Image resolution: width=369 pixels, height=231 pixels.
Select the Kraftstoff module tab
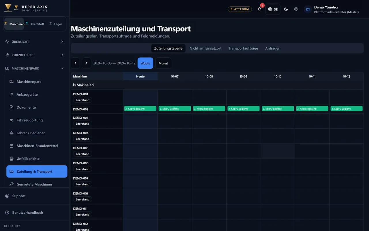pyautogui.click(x=35, y=24)
